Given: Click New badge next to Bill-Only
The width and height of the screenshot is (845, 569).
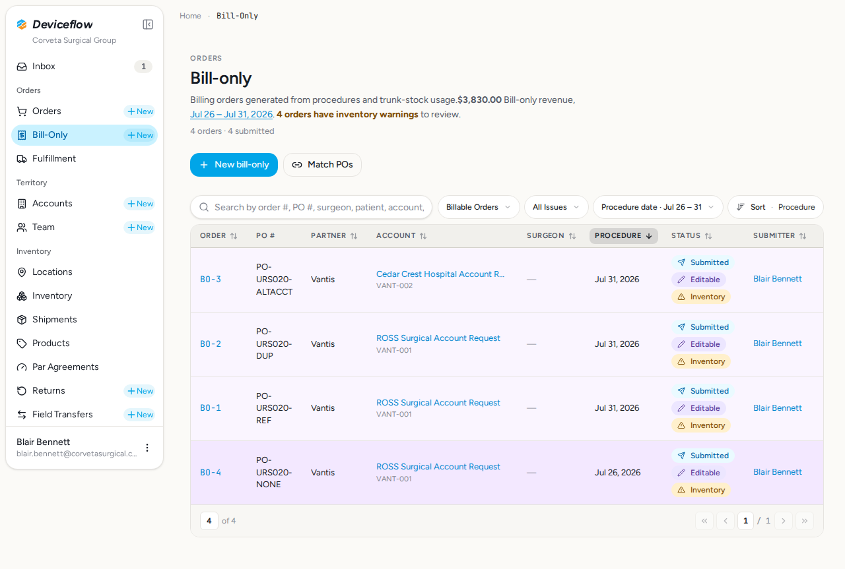Looking at the screenshot, I should tap(140, 135).
